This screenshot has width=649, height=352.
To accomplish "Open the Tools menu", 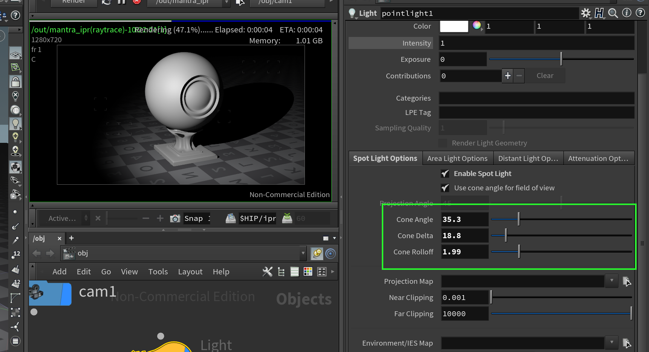I will coord(158,271).
